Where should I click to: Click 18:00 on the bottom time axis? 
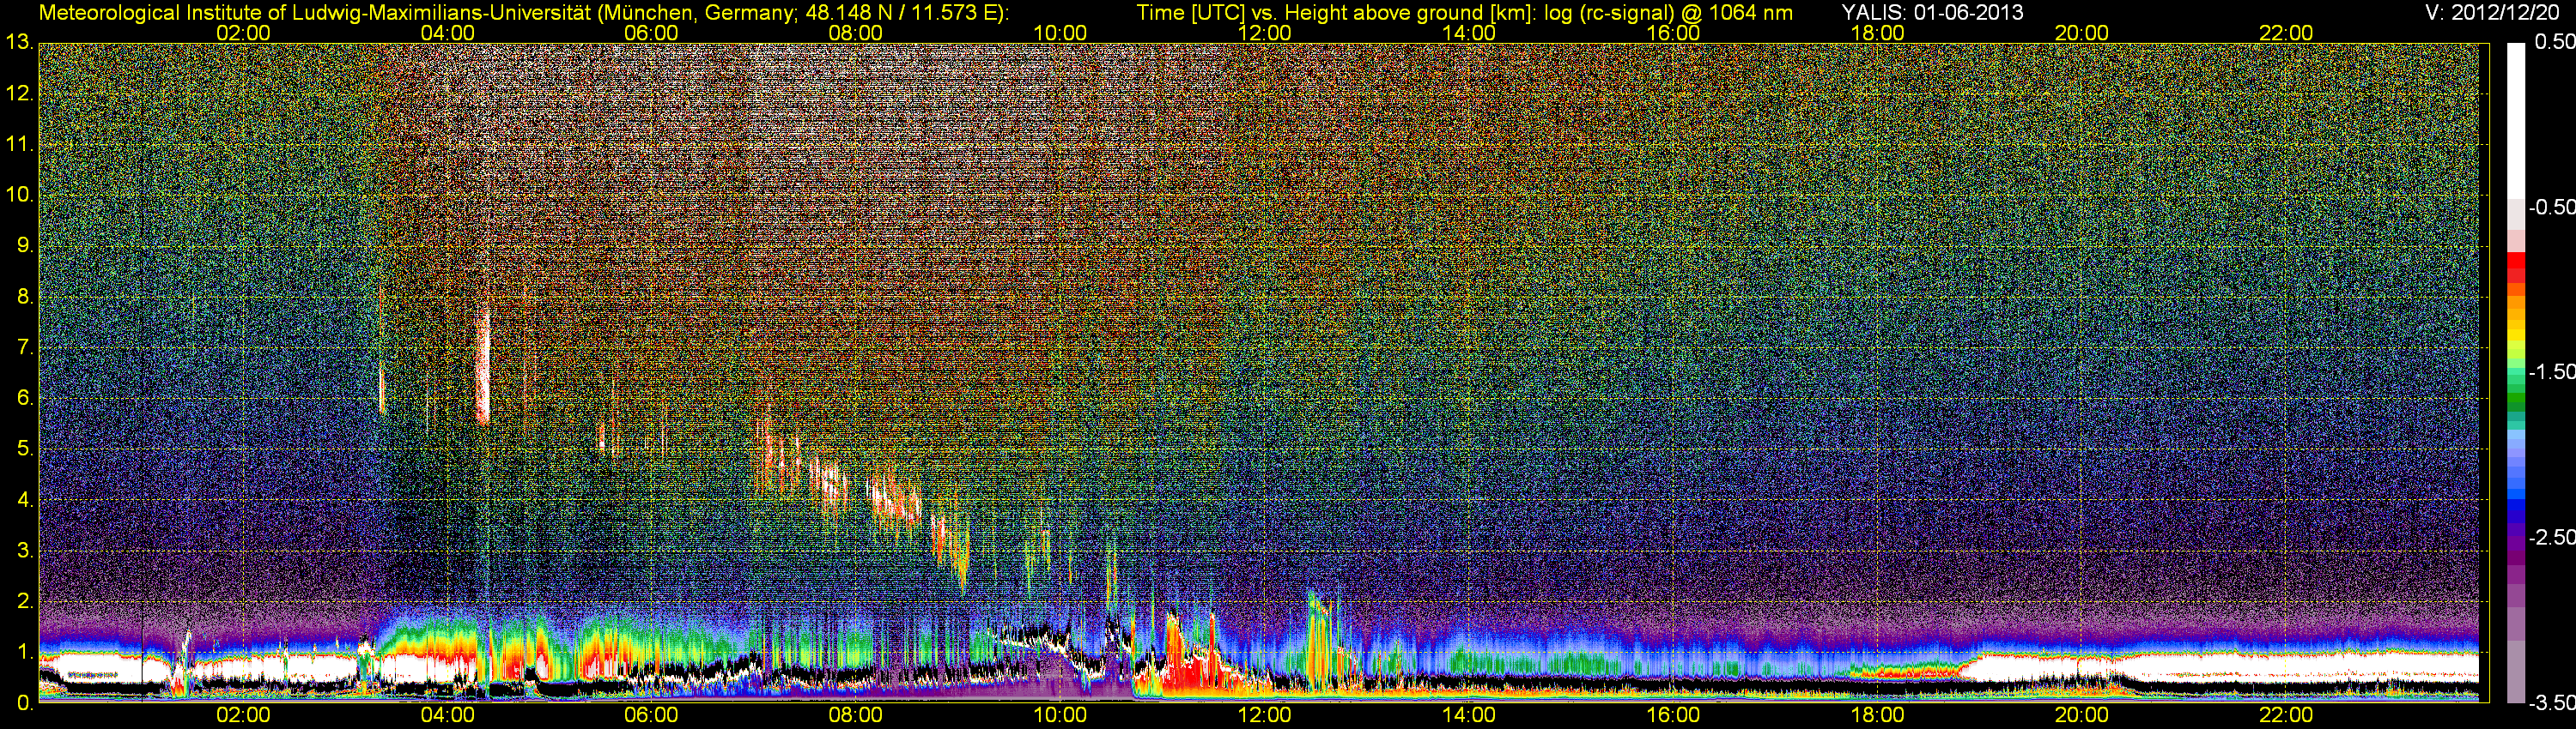[x=1878, y=716]
